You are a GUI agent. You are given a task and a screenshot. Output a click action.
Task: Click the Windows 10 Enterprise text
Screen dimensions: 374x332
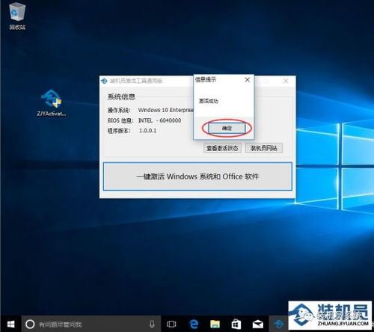tap(166, 110)
